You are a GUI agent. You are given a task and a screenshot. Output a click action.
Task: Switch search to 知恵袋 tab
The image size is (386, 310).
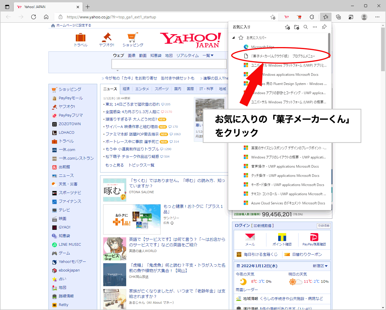click(156, 55)
